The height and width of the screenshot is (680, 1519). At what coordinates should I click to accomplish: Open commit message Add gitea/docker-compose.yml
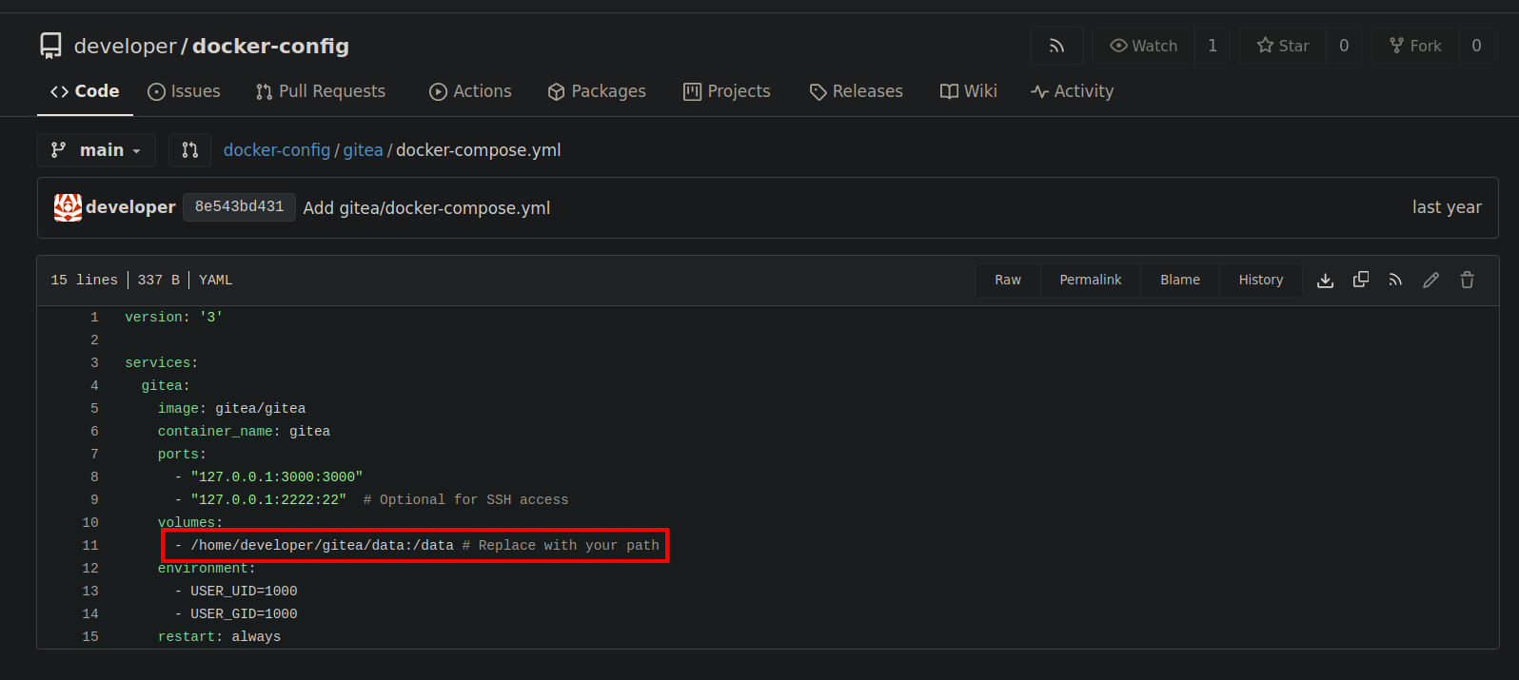point(426,208)
